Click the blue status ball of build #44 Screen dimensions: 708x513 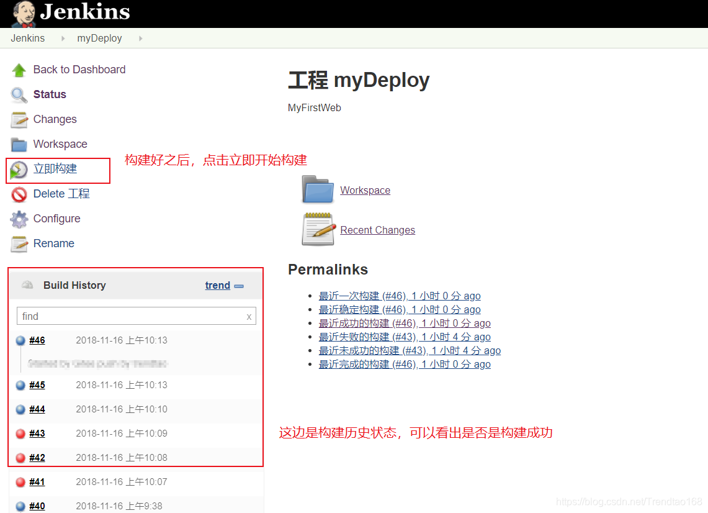coord(20,409)
